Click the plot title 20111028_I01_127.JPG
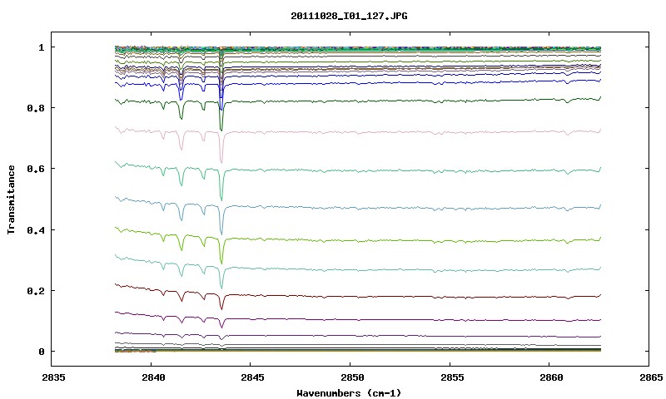Viewport: 666px width, 399px height. coord(349,16)
